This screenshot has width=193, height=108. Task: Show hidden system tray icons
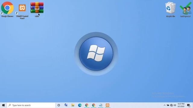pos(164,105)
